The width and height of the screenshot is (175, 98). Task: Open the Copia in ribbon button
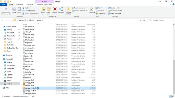pos(48,11)
